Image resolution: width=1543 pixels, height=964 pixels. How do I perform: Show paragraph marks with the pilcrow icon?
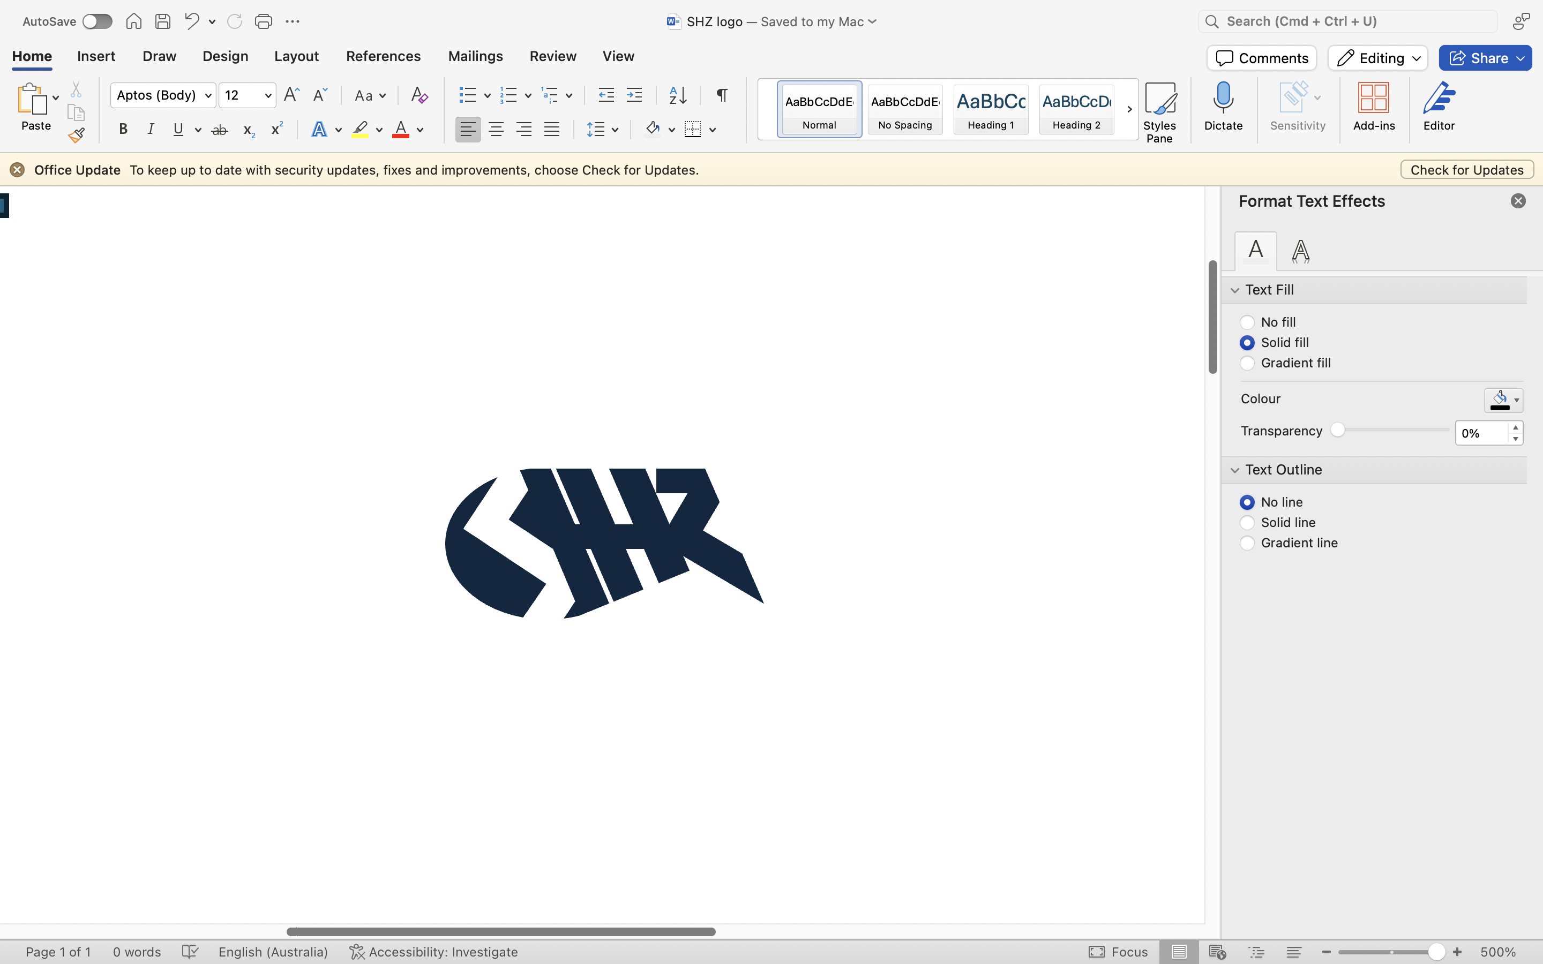click(721, 95)
